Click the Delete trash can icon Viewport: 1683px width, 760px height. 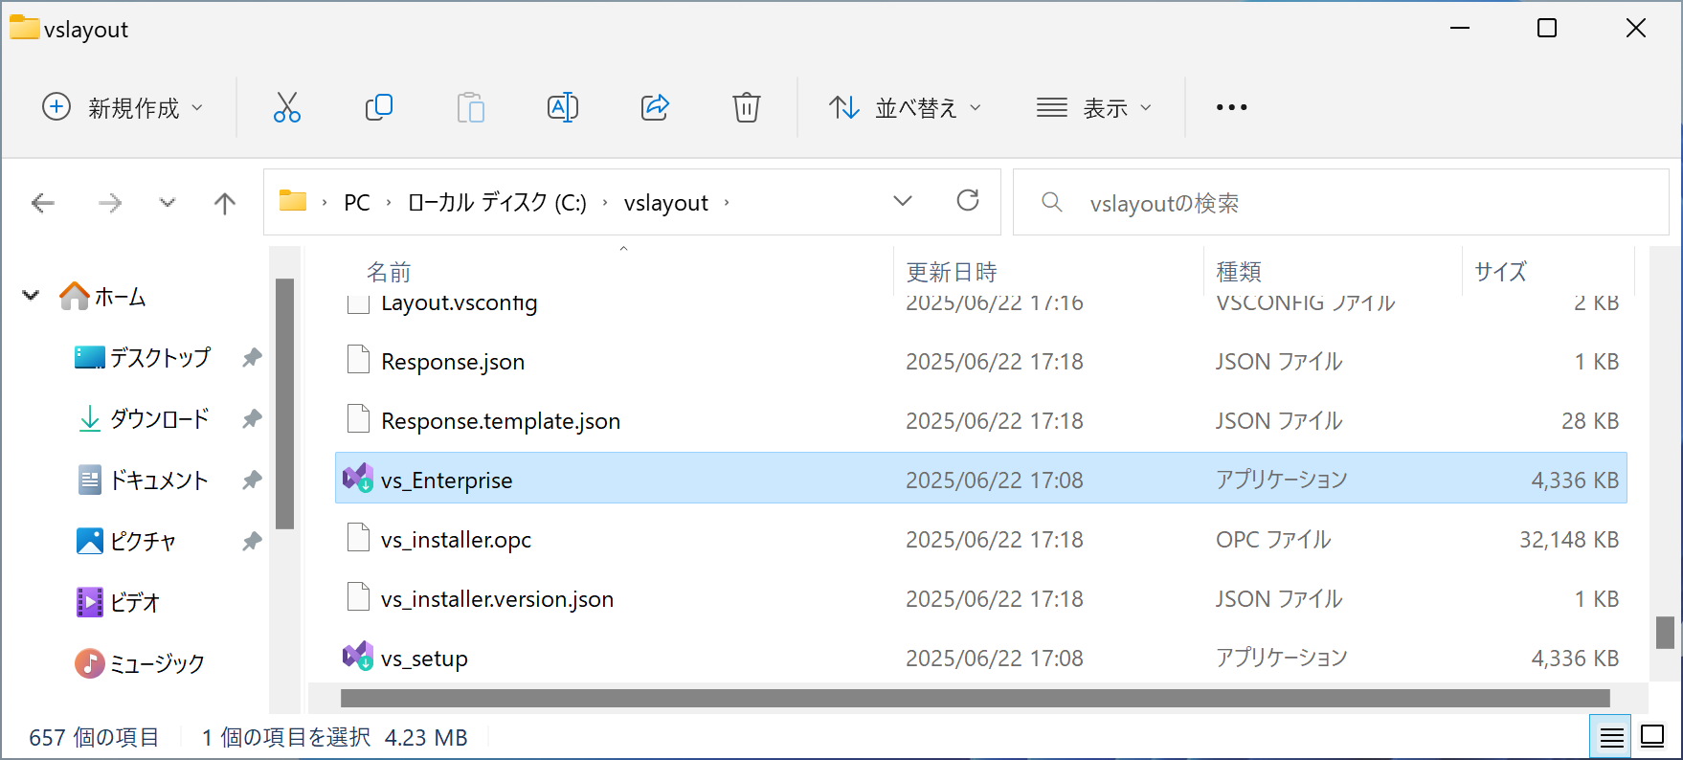(x=747, y=107)
